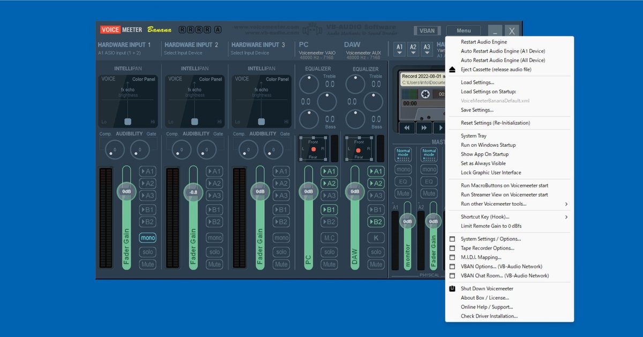The height and width of the screenshot is (337, 643).
Task: Click the Hardware Input 1 Comp knob
Action: click(x=115, y=150)
